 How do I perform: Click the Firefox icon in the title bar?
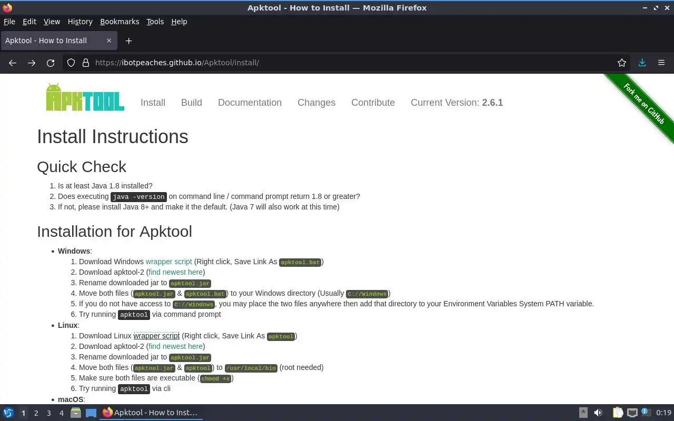click(7, 8)
